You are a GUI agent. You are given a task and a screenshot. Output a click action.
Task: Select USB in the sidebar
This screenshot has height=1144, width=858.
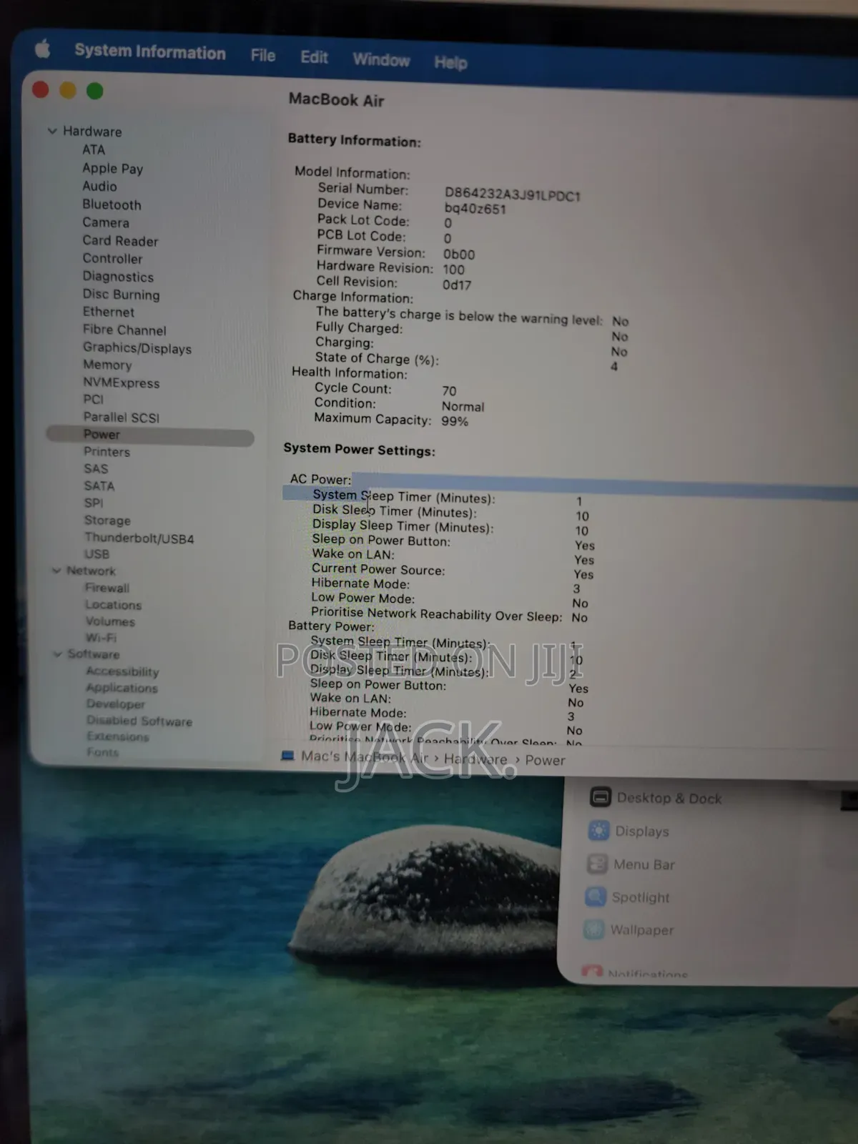[97, 554]
